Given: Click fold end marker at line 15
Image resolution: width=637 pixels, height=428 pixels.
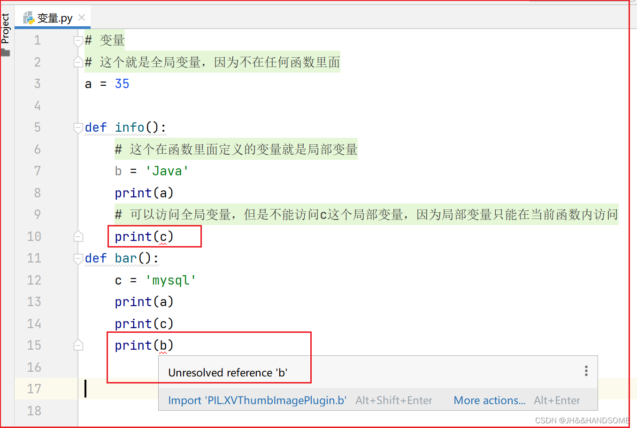Looking at the screenshot, I should pos(78,345).
